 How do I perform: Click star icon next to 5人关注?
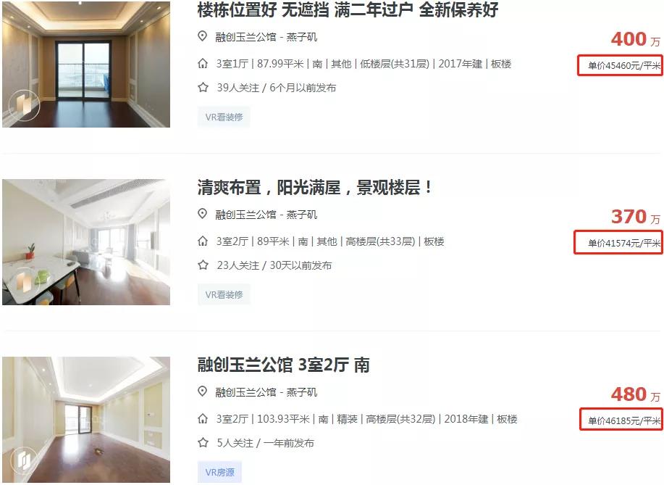[203, 443]
